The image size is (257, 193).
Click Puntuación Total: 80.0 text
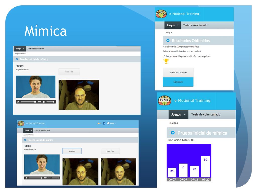click(181, 140)
